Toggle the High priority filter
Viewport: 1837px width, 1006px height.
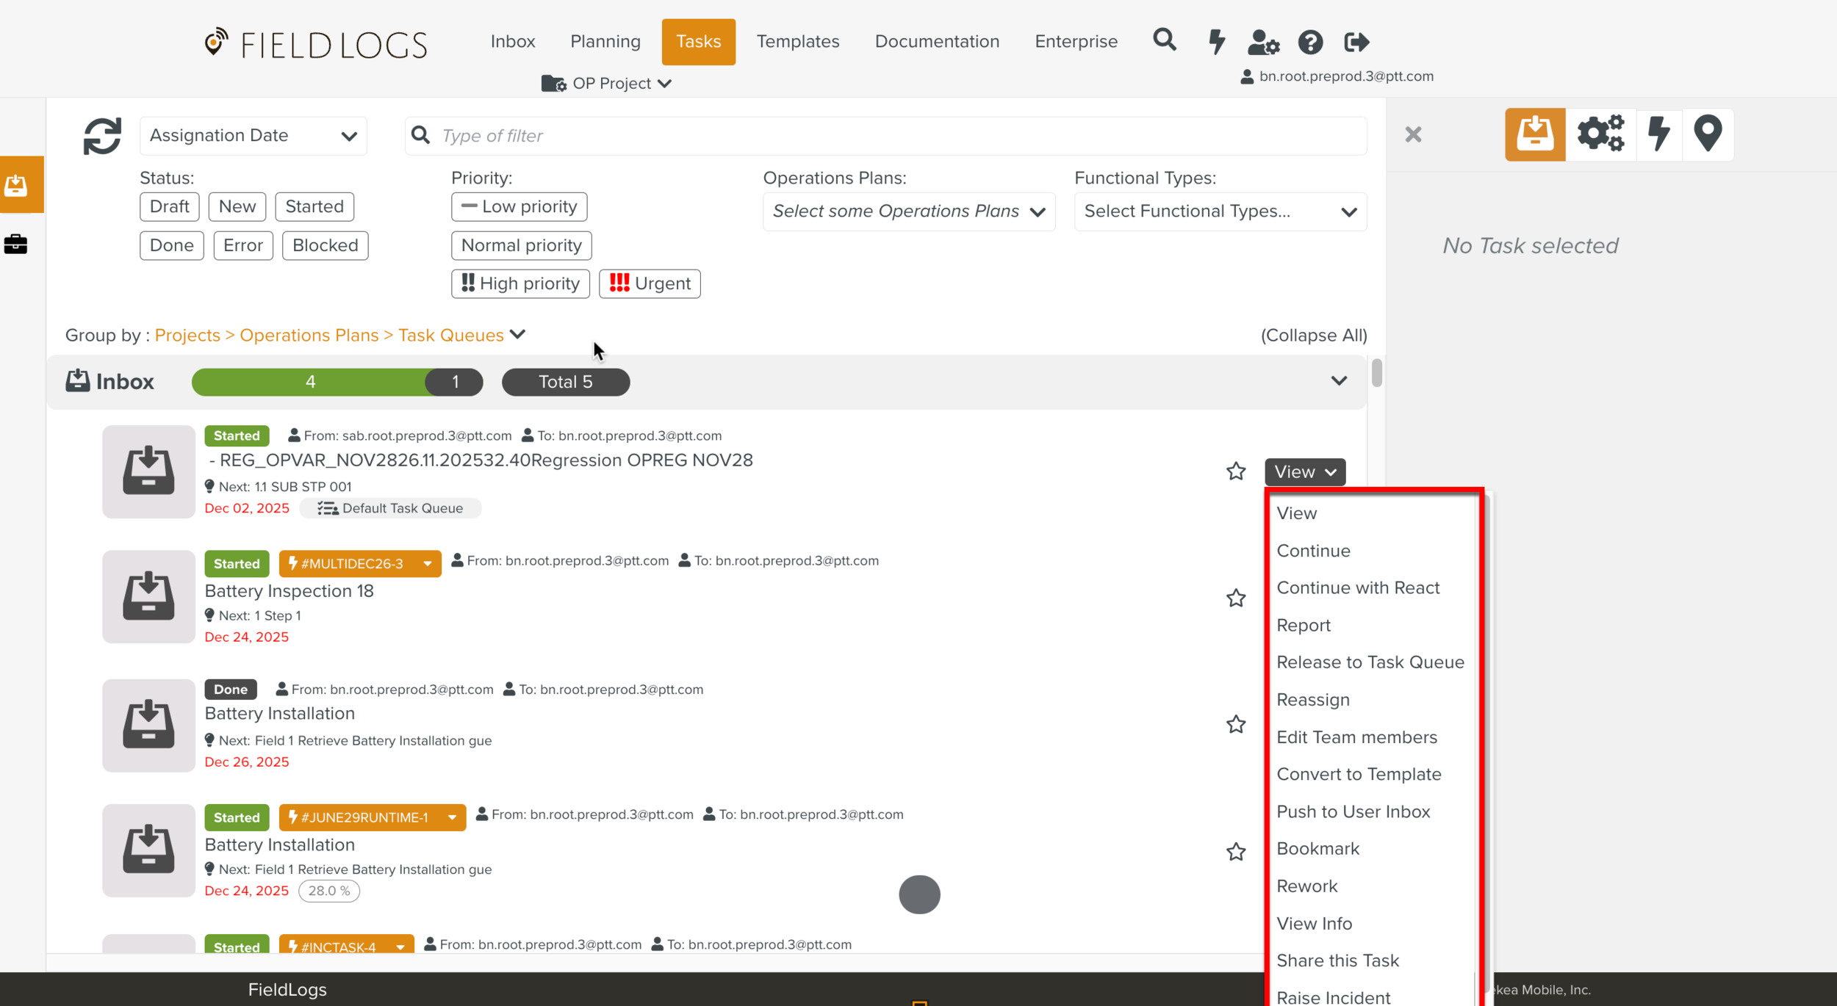(x=520, y=283)
